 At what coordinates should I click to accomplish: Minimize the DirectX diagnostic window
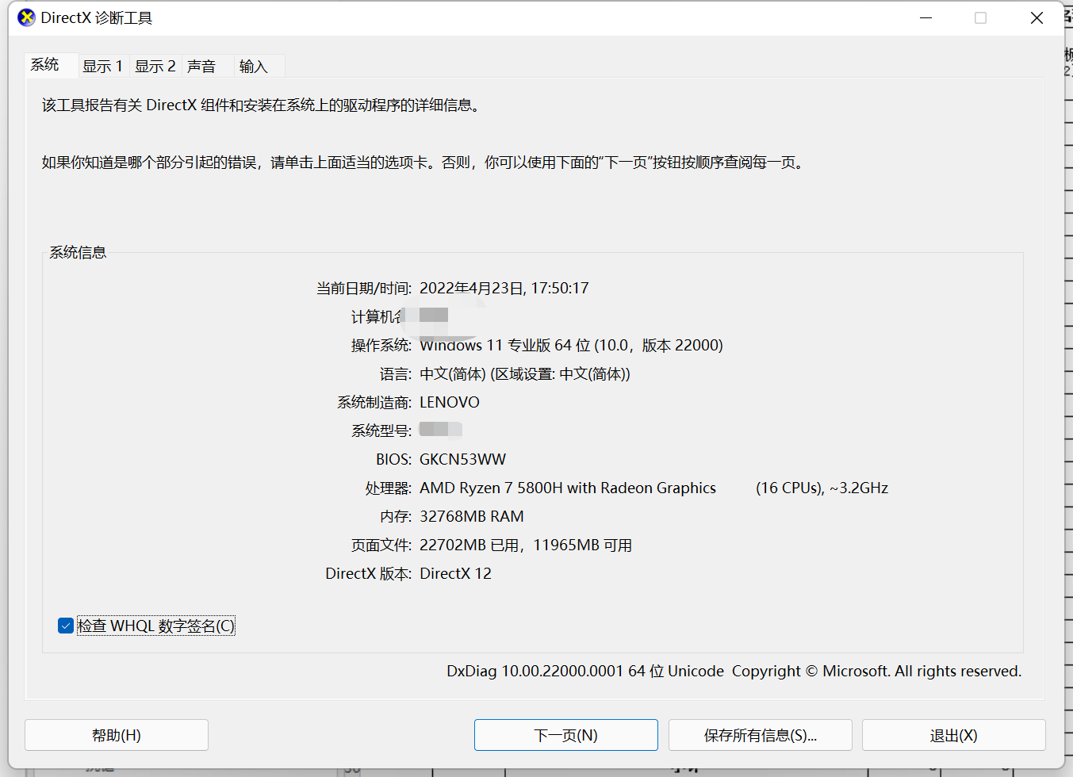tap(925, 17)
